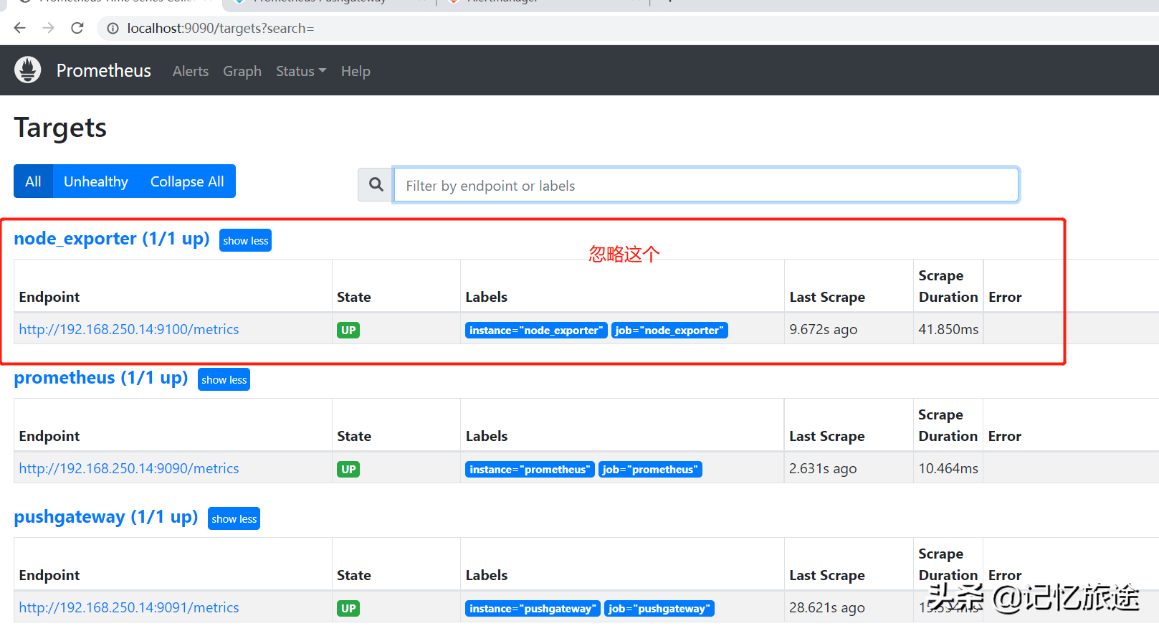
Task: Click the 10.464ms scrape duration
Action: (x=948, y=468)
